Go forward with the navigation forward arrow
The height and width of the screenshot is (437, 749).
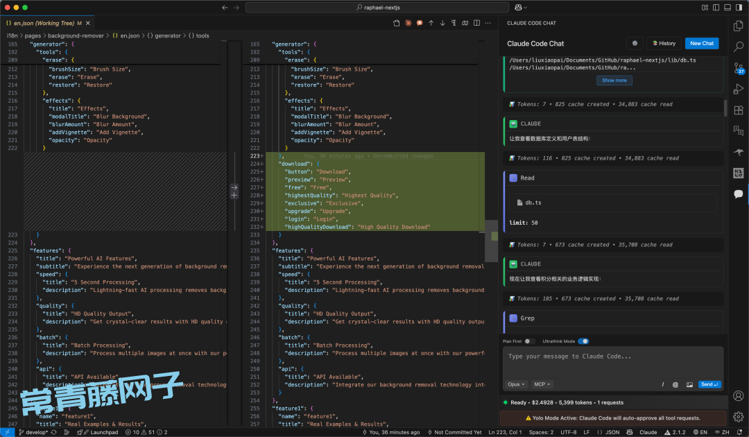coord(236,8)
